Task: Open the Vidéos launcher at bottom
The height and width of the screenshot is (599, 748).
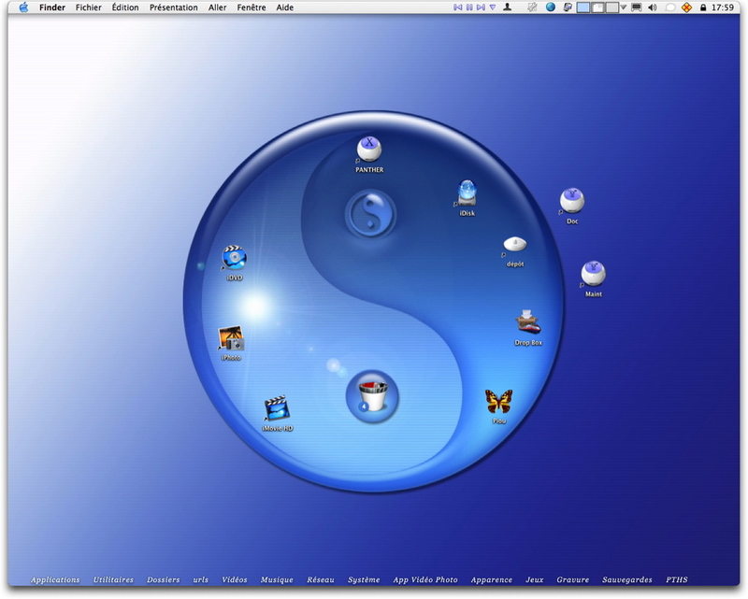Action: (x=235, y=580)
